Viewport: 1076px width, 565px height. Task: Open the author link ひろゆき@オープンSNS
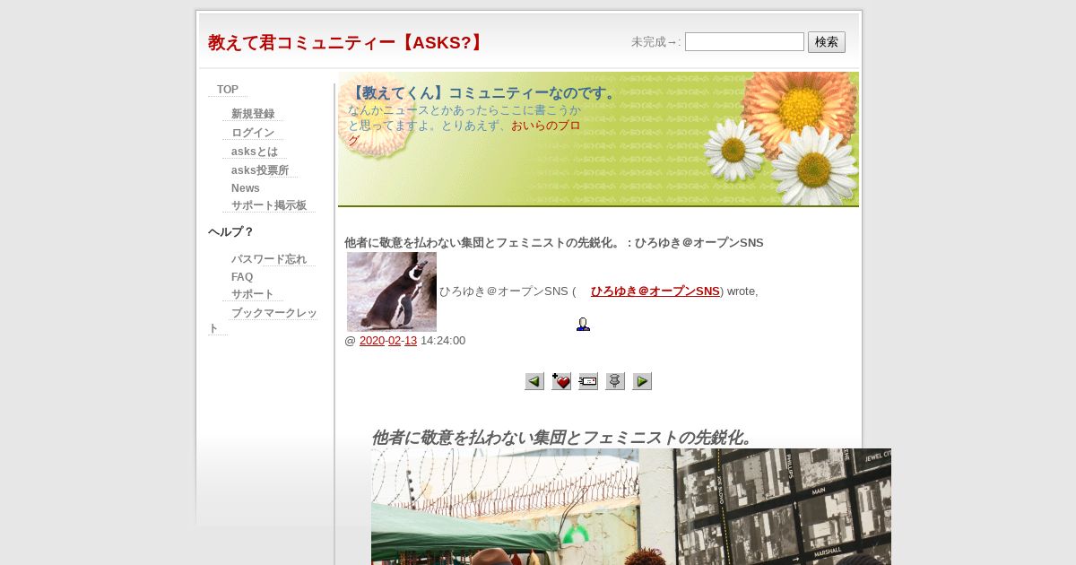(655, 291)
